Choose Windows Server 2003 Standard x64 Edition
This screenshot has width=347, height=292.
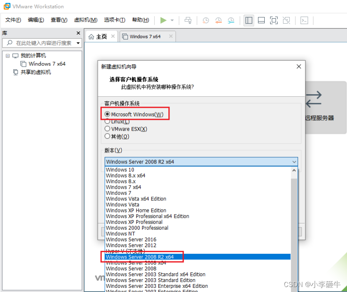[x=198, y=274]
